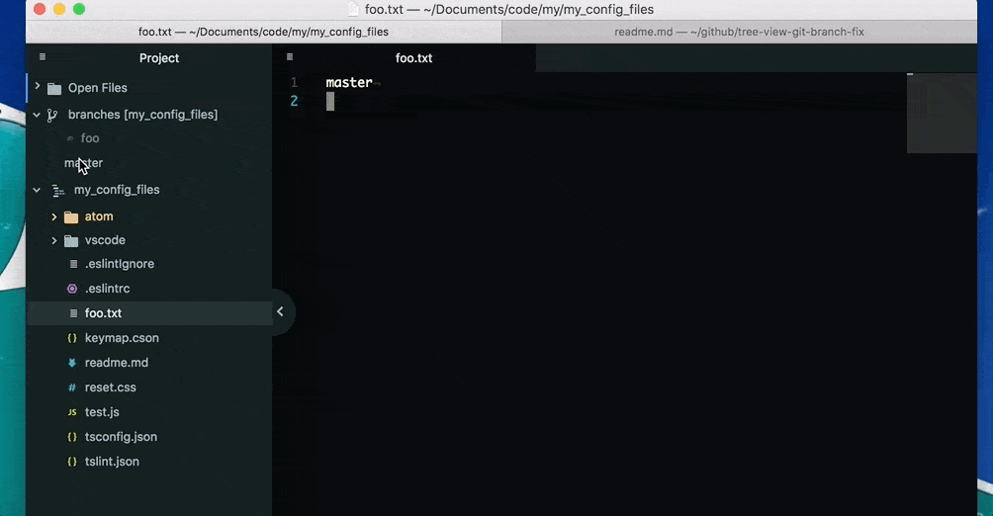Expand the Open Files section chevron

point(38,86)
